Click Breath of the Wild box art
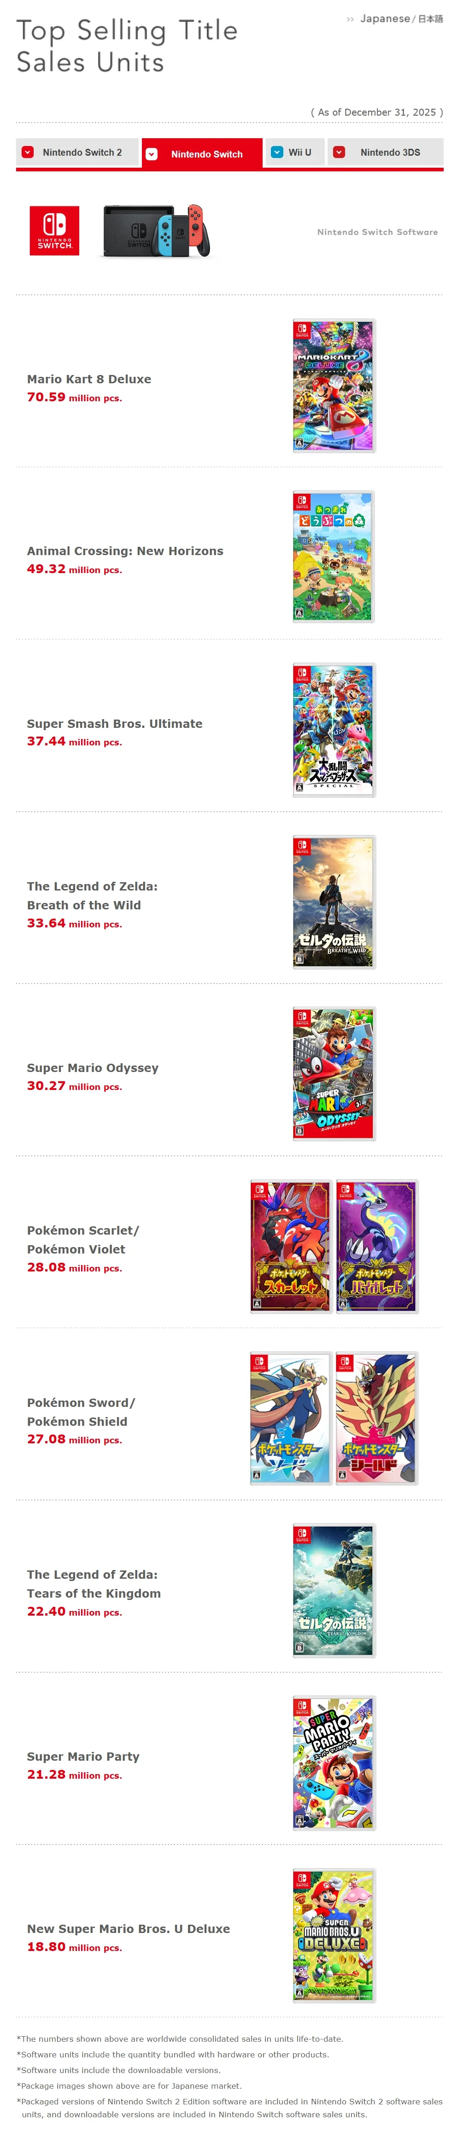Viewport: 469px width, 2138px height. coord(334,902)
